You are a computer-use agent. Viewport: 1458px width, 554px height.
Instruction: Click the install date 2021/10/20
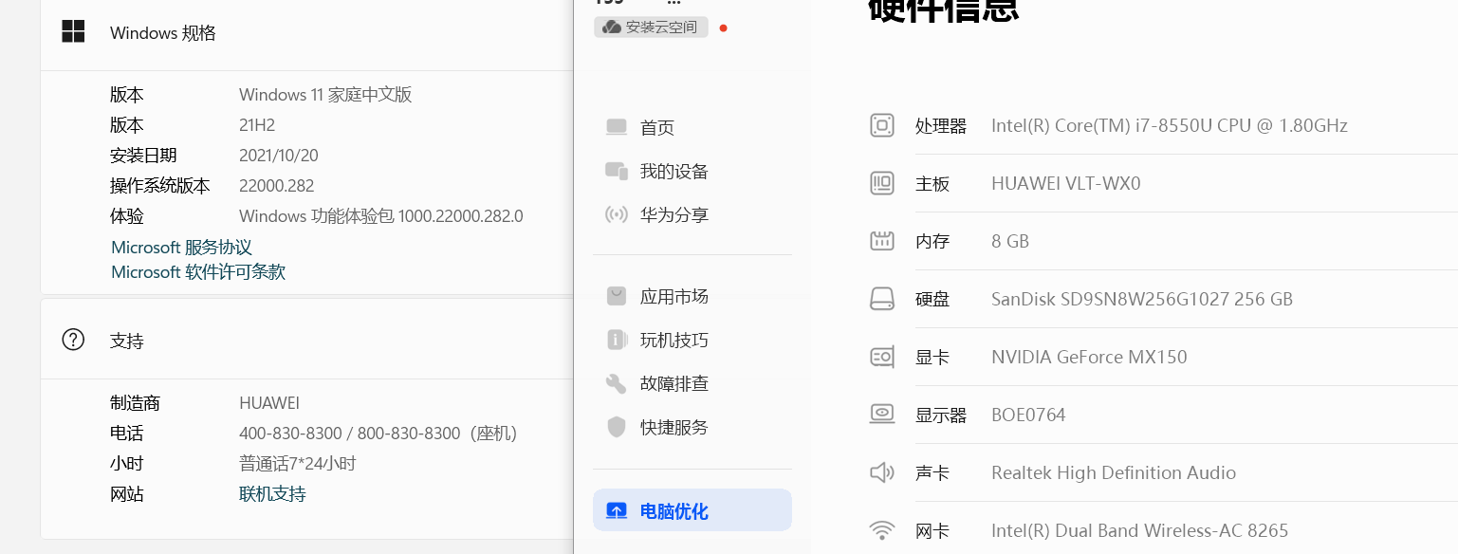coord(279,156)
